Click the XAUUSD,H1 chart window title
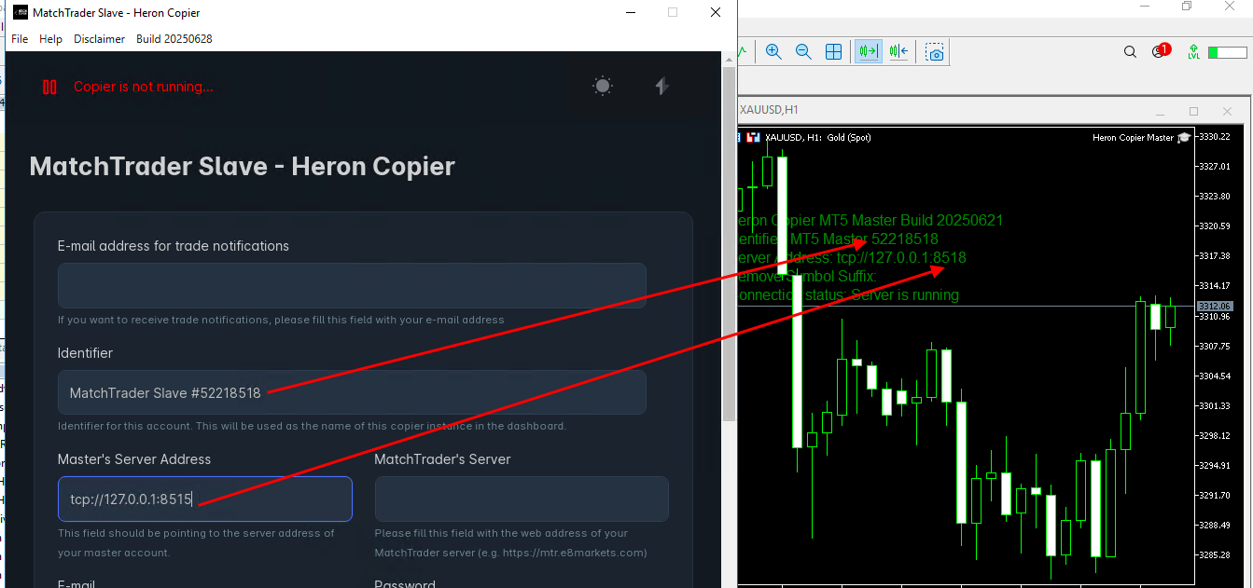Image resolution: width=1253 pixels, height=588 pixels. (769, 110)
